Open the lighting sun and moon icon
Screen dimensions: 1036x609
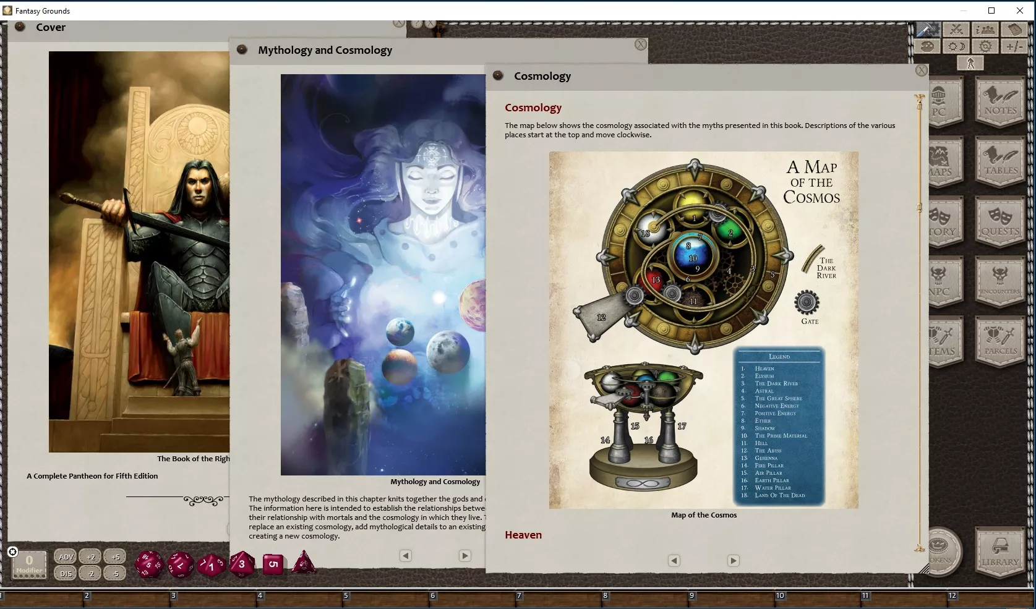point(956,46)
